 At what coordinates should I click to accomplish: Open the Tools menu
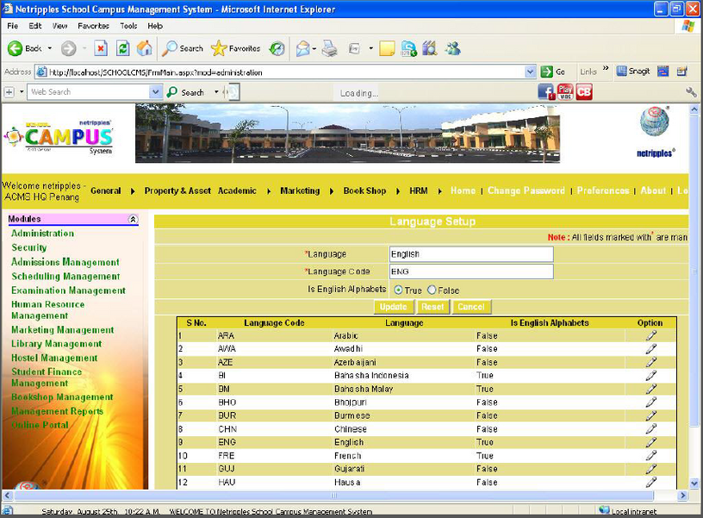tap(128, 26)
